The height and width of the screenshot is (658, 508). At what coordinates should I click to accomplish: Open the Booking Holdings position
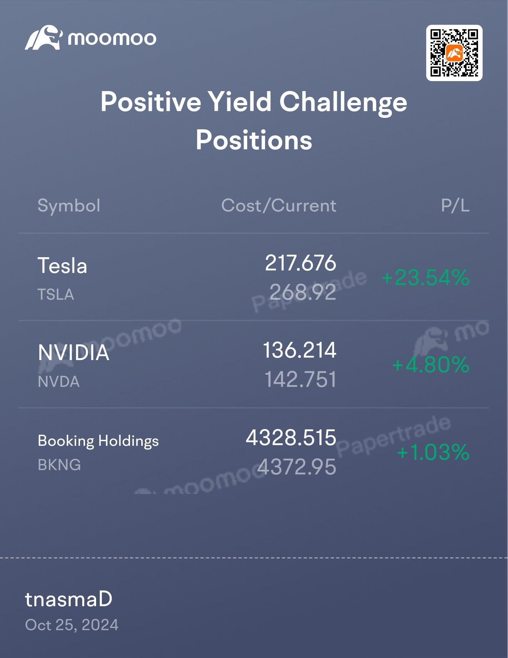pos(254,452)
